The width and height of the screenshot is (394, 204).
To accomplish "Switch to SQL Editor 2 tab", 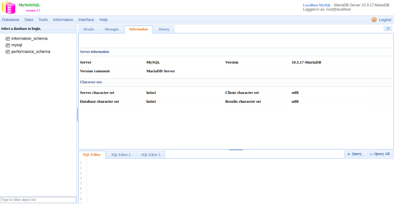I will click(121, 155).
